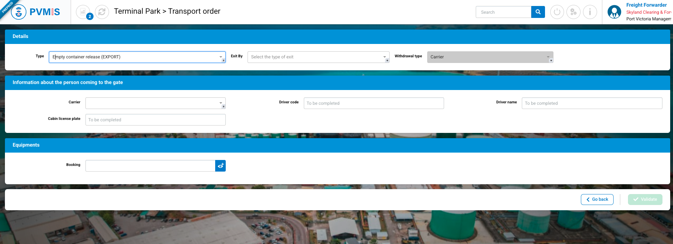Click the Cabin license plate field
Screen dimensions: 673x244
[x=155, y=120]
